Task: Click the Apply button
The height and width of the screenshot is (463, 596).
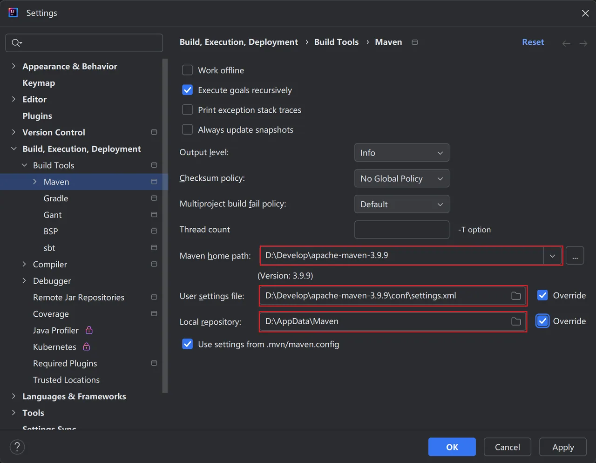Action: pyautogui.click(x=563, y=447)
